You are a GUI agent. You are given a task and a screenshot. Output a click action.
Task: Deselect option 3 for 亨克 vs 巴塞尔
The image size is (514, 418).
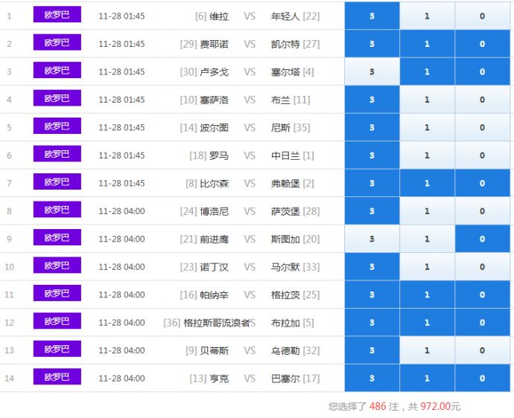(372, 379)
